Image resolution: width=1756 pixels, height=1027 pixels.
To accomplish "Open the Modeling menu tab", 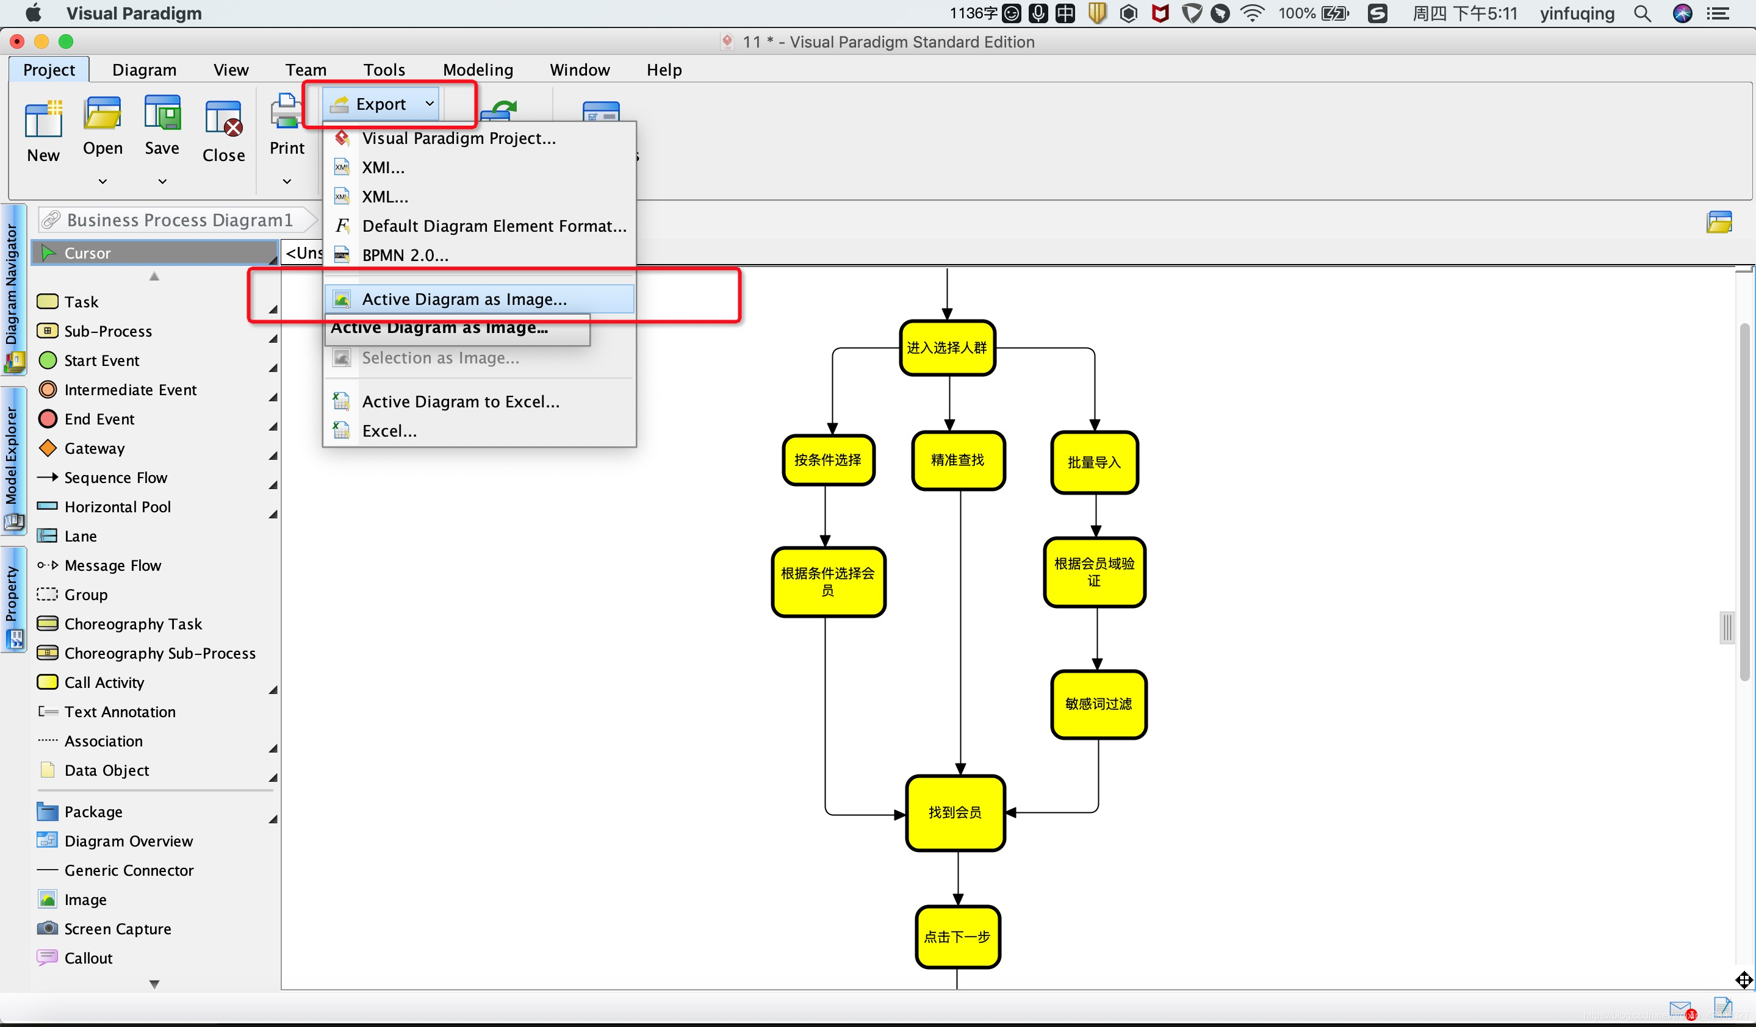I will [x=478, y=70].
